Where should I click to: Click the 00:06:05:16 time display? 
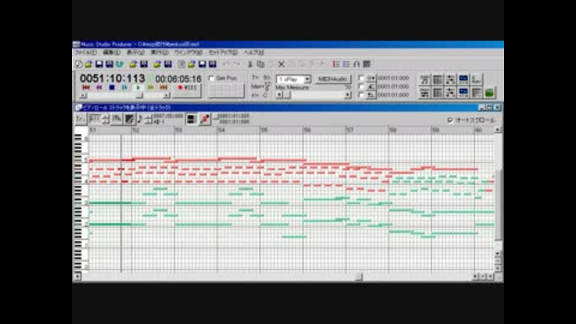(178, 79)
